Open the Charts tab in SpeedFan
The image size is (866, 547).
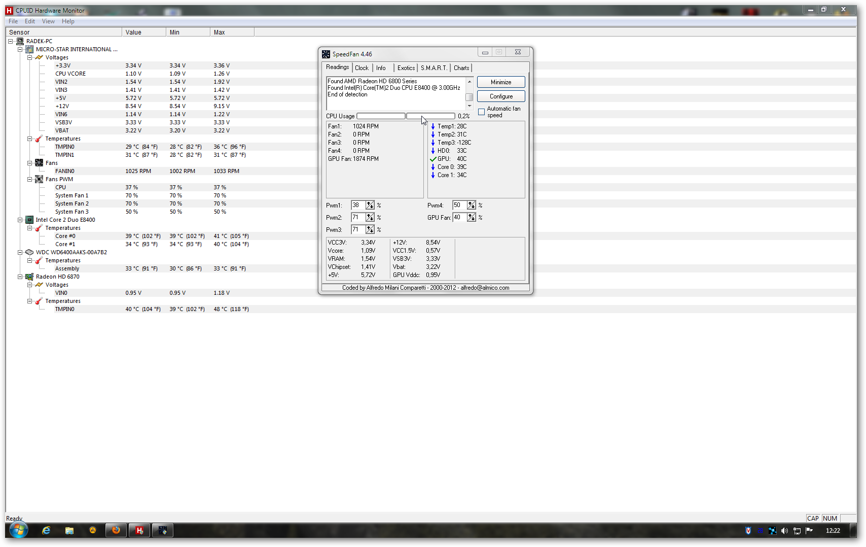(461, 68)
